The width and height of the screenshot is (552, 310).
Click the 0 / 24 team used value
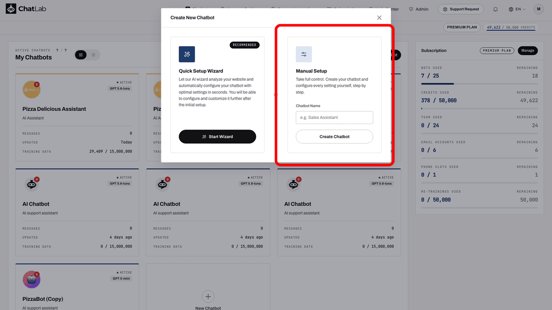point(430,125)
